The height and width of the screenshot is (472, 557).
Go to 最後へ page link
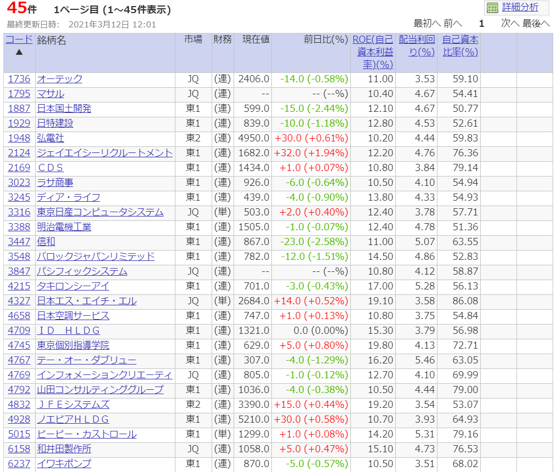coord(536,24)
